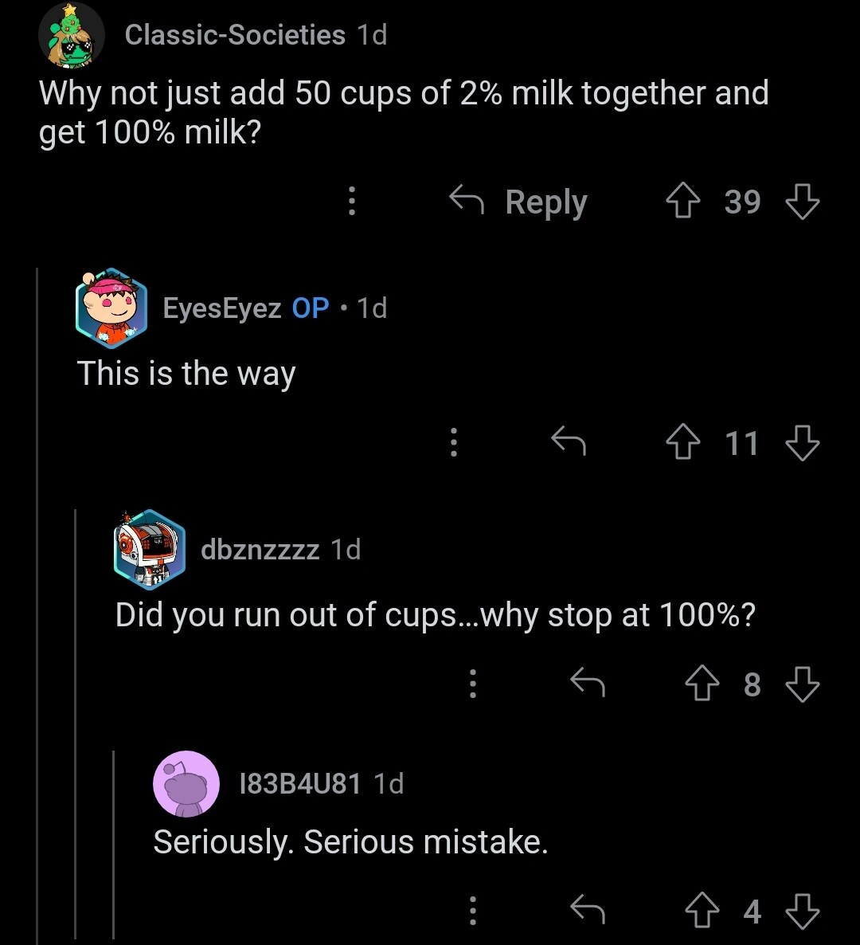
Task: Open Classic-Societies user profile
Action: (x=235, y=35)
